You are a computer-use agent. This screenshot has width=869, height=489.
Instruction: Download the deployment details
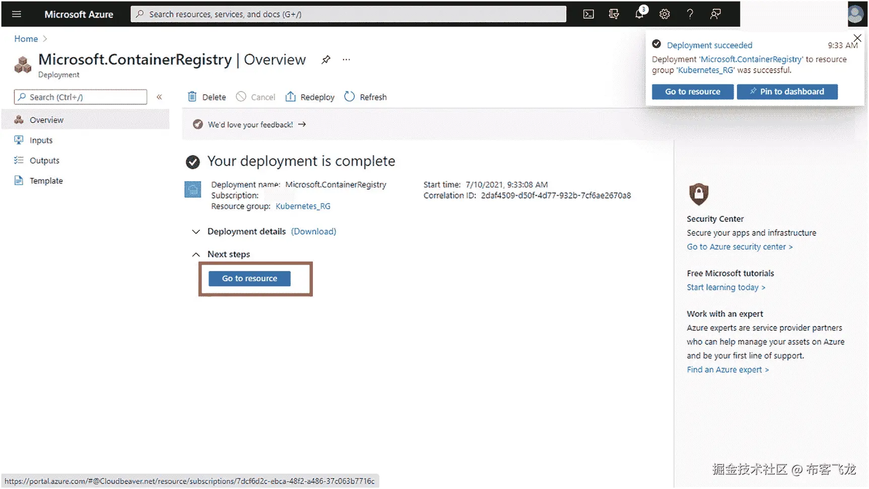point(313,231)
